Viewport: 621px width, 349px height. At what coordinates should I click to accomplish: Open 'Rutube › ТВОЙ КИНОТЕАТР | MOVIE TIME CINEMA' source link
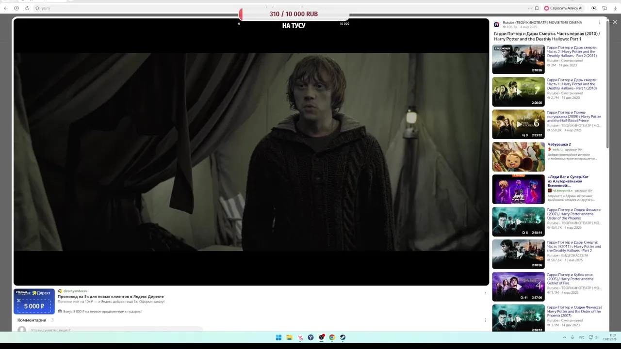click(542, 22)
